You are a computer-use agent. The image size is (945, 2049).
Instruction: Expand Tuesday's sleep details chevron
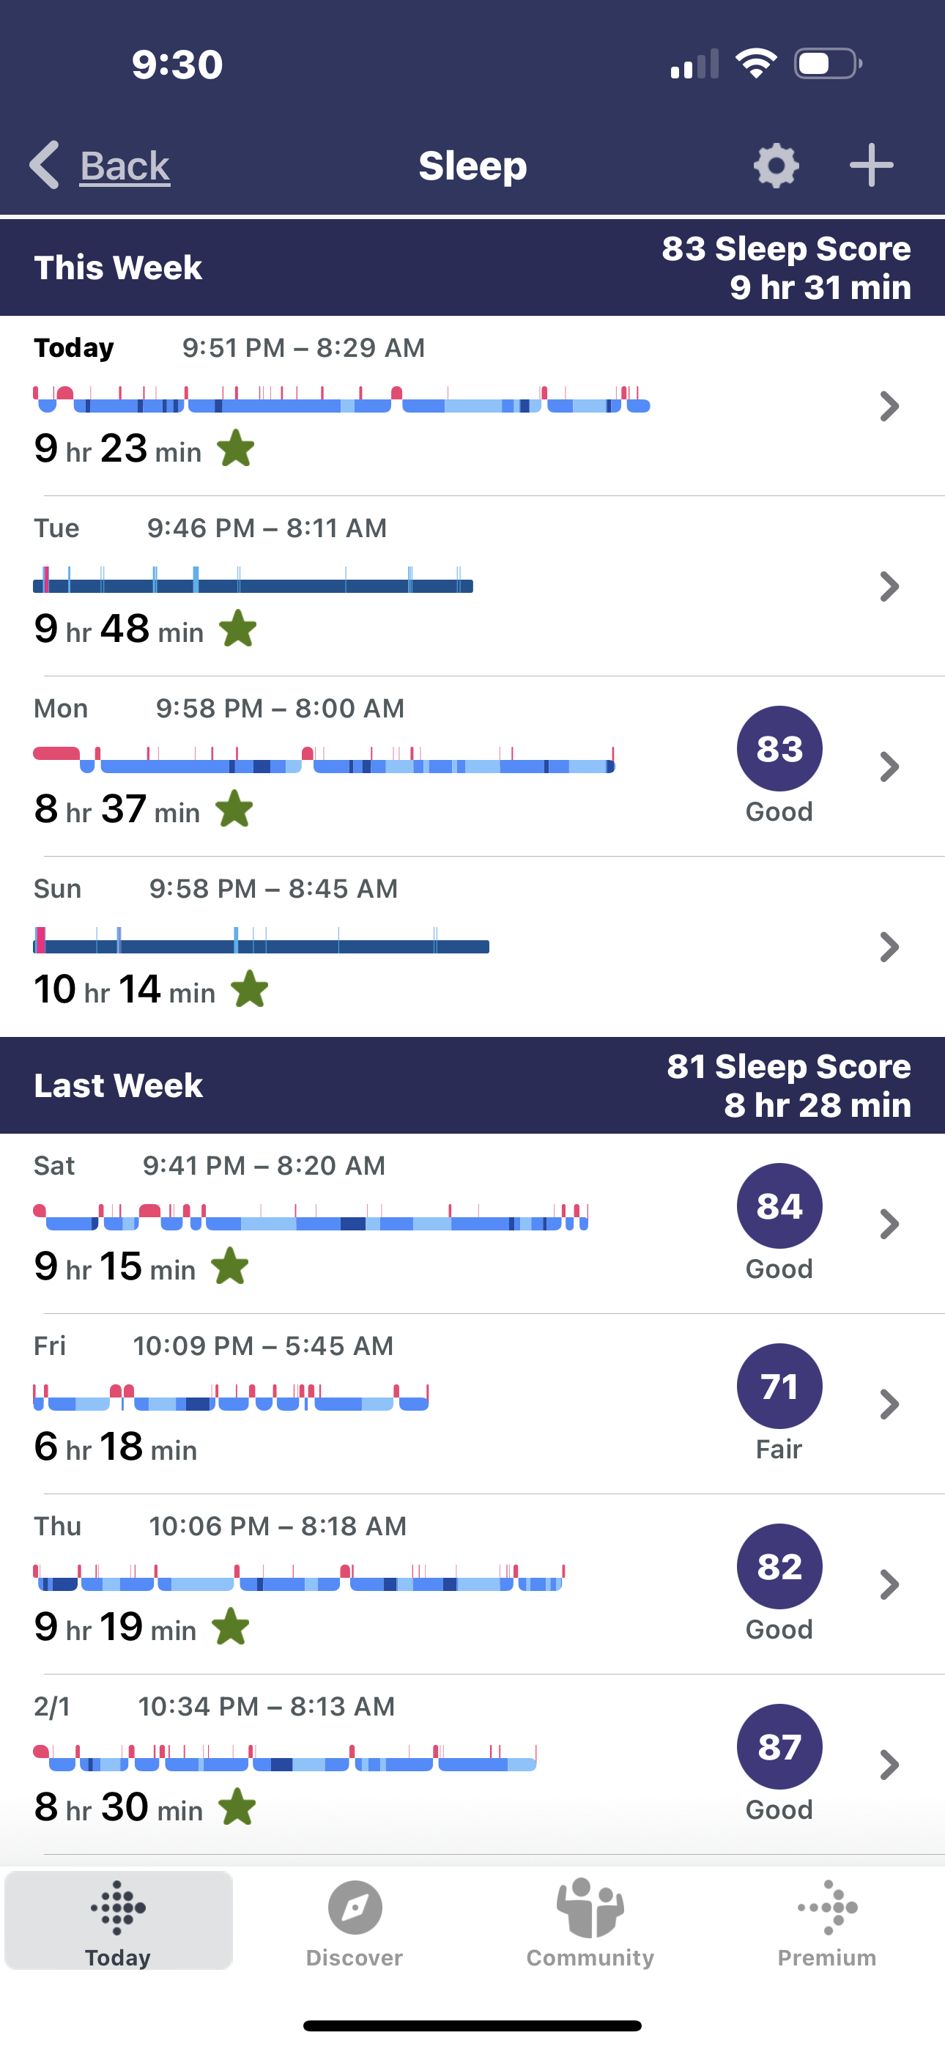pyautogui.click(x=889, y=587)
